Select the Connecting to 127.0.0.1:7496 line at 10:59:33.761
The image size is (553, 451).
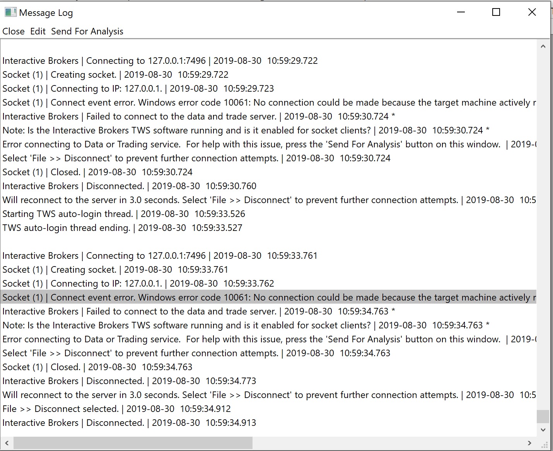click(x=160, y=256)
